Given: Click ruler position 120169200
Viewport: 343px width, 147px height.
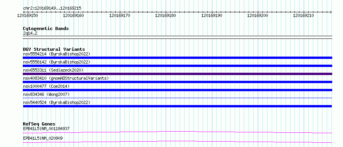Looking at the screenshot, I should [257, 15].
